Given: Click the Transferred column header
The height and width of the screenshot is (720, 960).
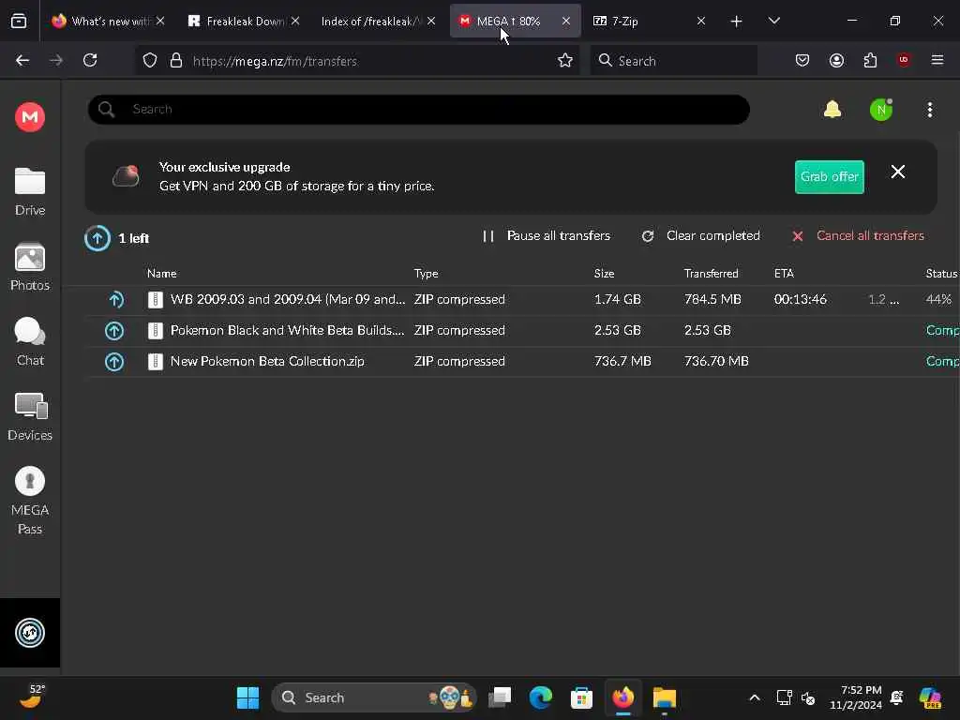Looking at the screenshot, I should 711,274.
